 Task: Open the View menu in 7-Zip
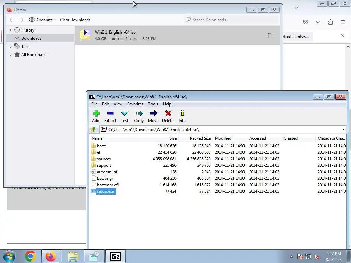click(x=118, y=104)
